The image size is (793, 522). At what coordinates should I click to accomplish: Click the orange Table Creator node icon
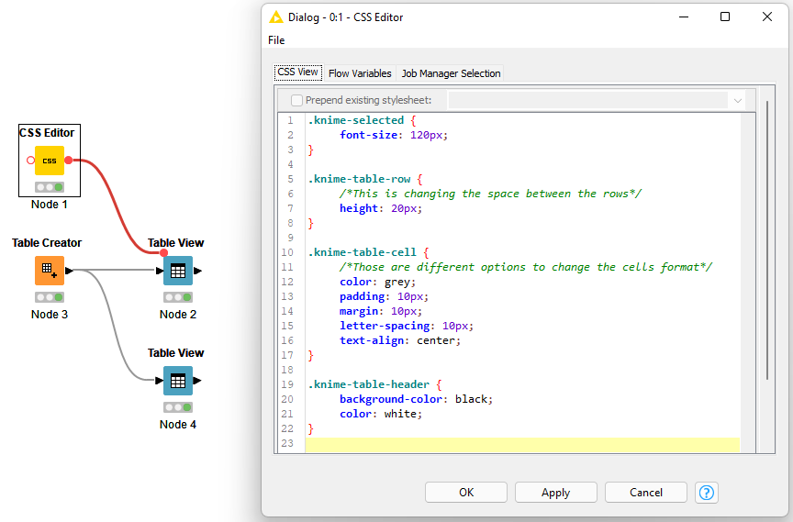[49, 271]
